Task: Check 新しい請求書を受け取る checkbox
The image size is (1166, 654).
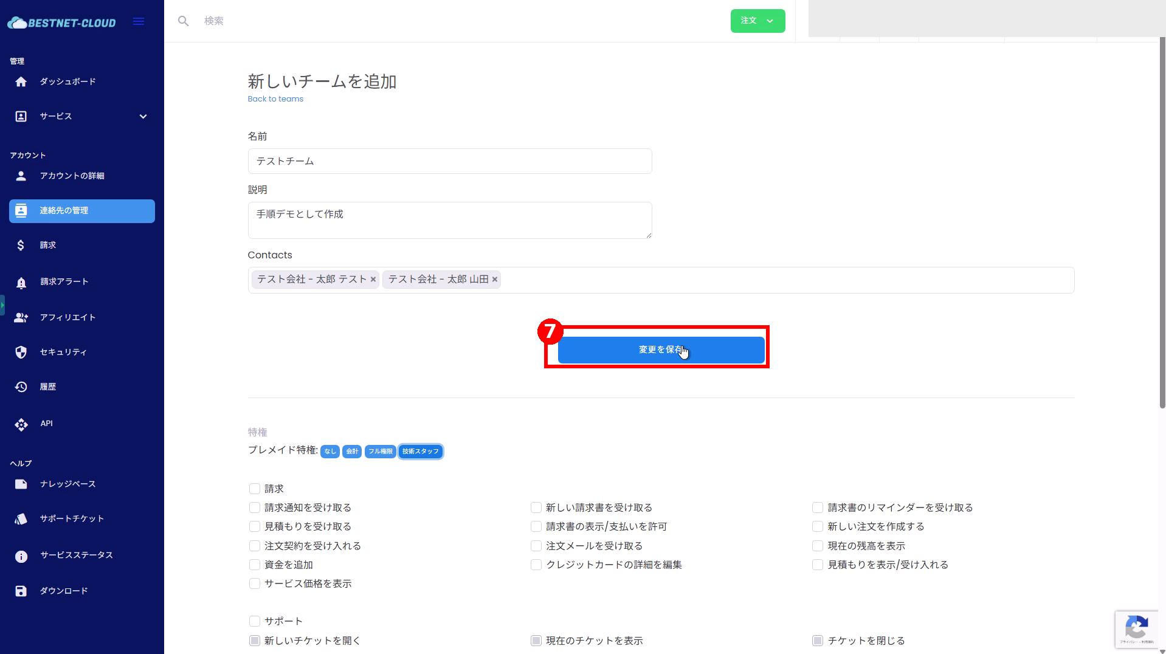Action: coord(536,508)
